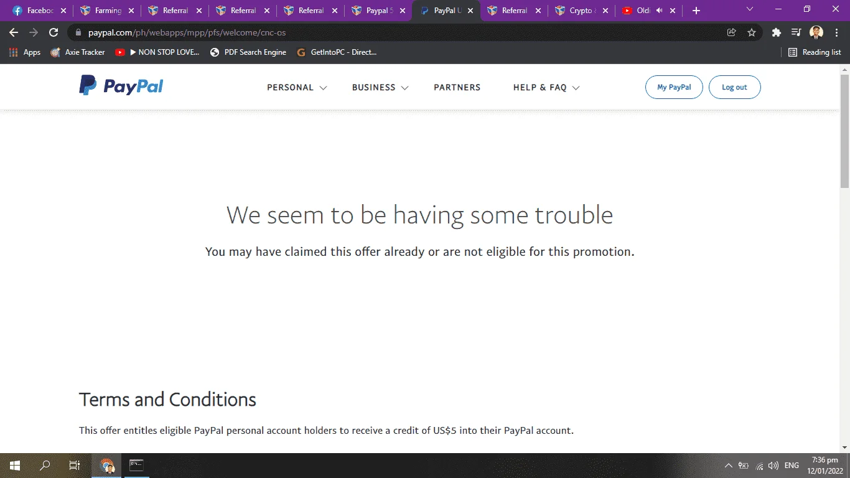Click the 'You may have claimed this offer' message
Image resolution: width=850 pixels, height=478 pixels.
(420, 251)
